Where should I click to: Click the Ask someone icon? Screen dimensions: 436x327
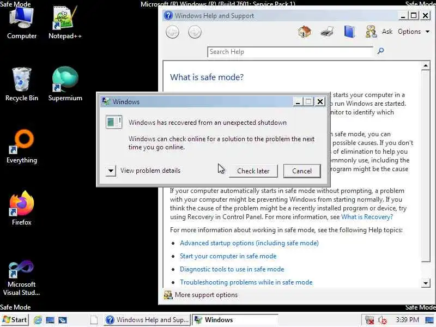coord(371,32)
